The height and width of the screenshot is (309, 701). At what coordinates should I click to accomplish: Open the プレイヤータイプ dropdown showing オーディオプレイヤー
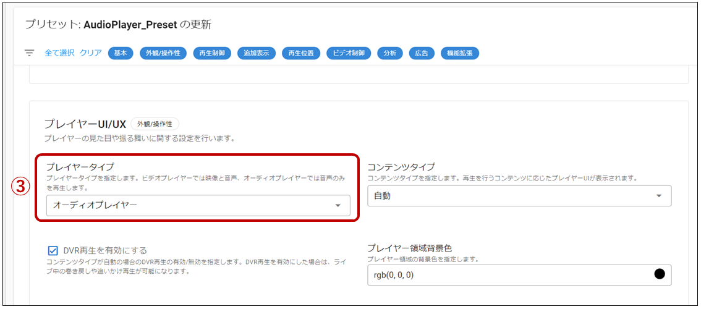(x=198, y=205)
